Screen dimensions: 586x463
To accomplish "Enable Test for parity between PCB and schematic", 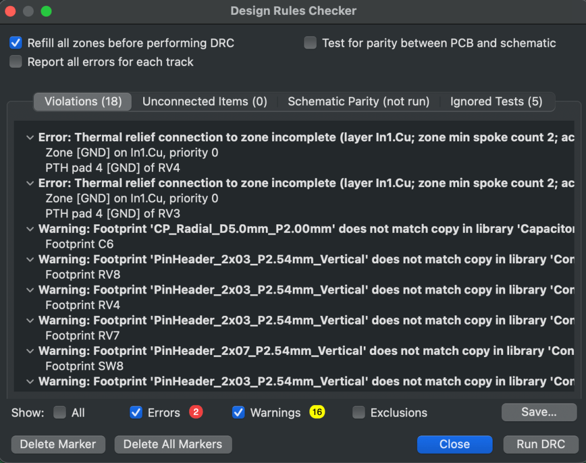I will (x=310, y=43).
